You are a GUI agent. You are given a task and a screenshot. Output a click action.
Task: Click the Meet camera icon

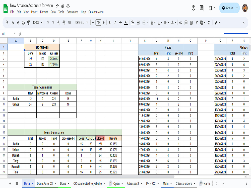tap(211, 8)
